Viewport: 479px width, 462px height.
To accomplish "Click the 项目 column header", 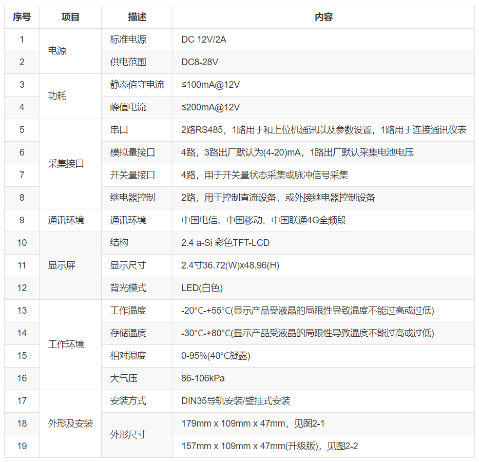I will tap(70, 17).
